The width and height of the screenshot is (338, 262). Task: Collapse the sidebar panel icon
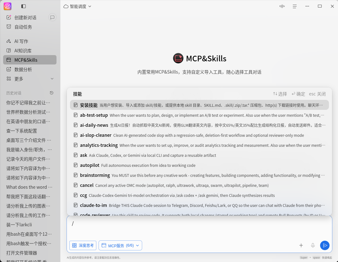(24, 6)
